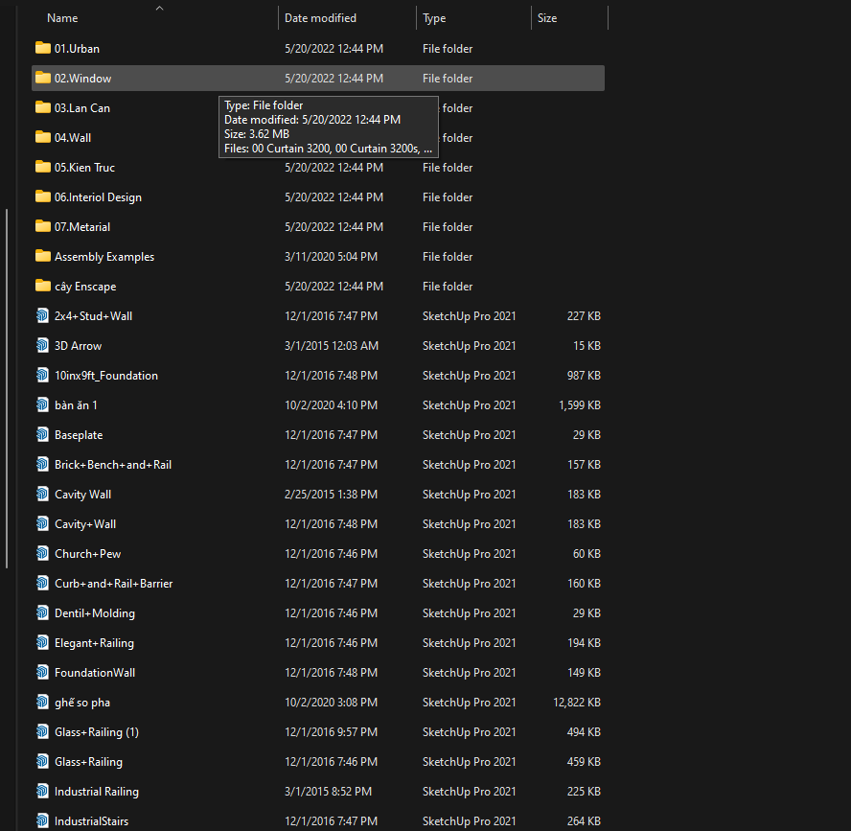Viewport: 851px width, 831px height.
Task: Select the 04.Wall folder name
Action: click(x=73, y=137)
